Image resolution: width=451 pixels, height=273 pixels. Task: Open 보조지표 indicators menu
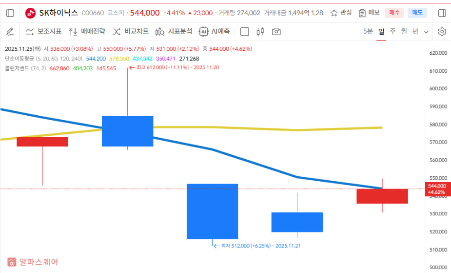[43, 32]
